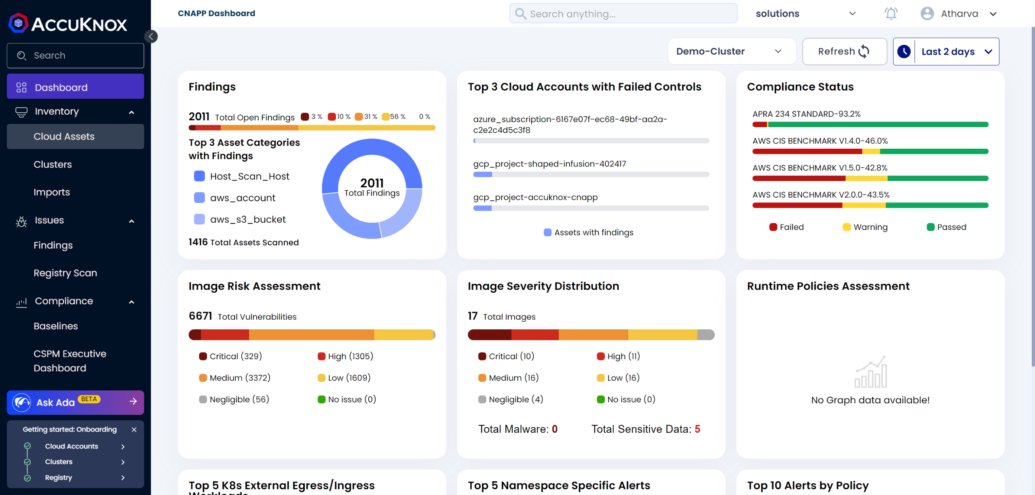Click the AccuKnox logo
The height and width of the screenshot is (495, 1035).
coord(68,24)
